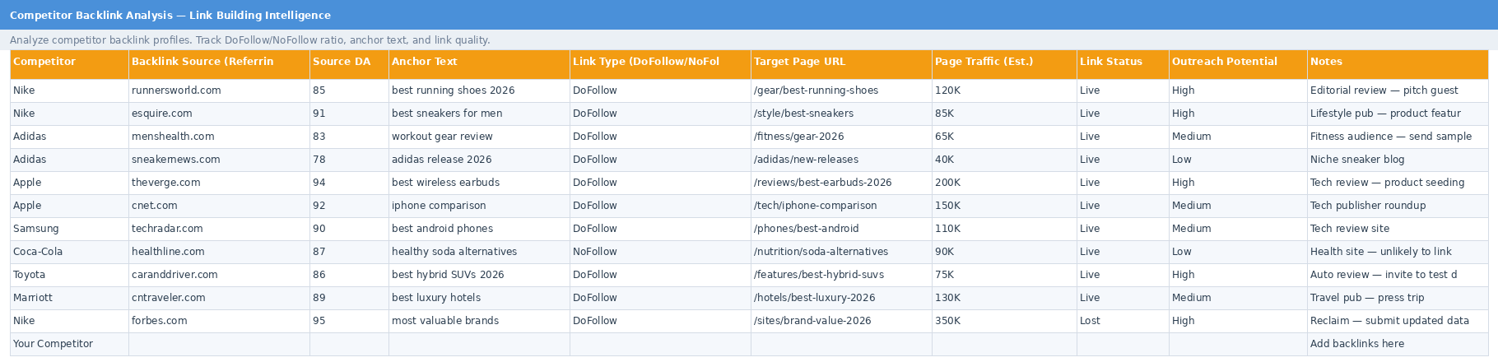Click the adidas release 2026 cell
This screenshot has height=362, width=1498.
(x=479, y=160)
